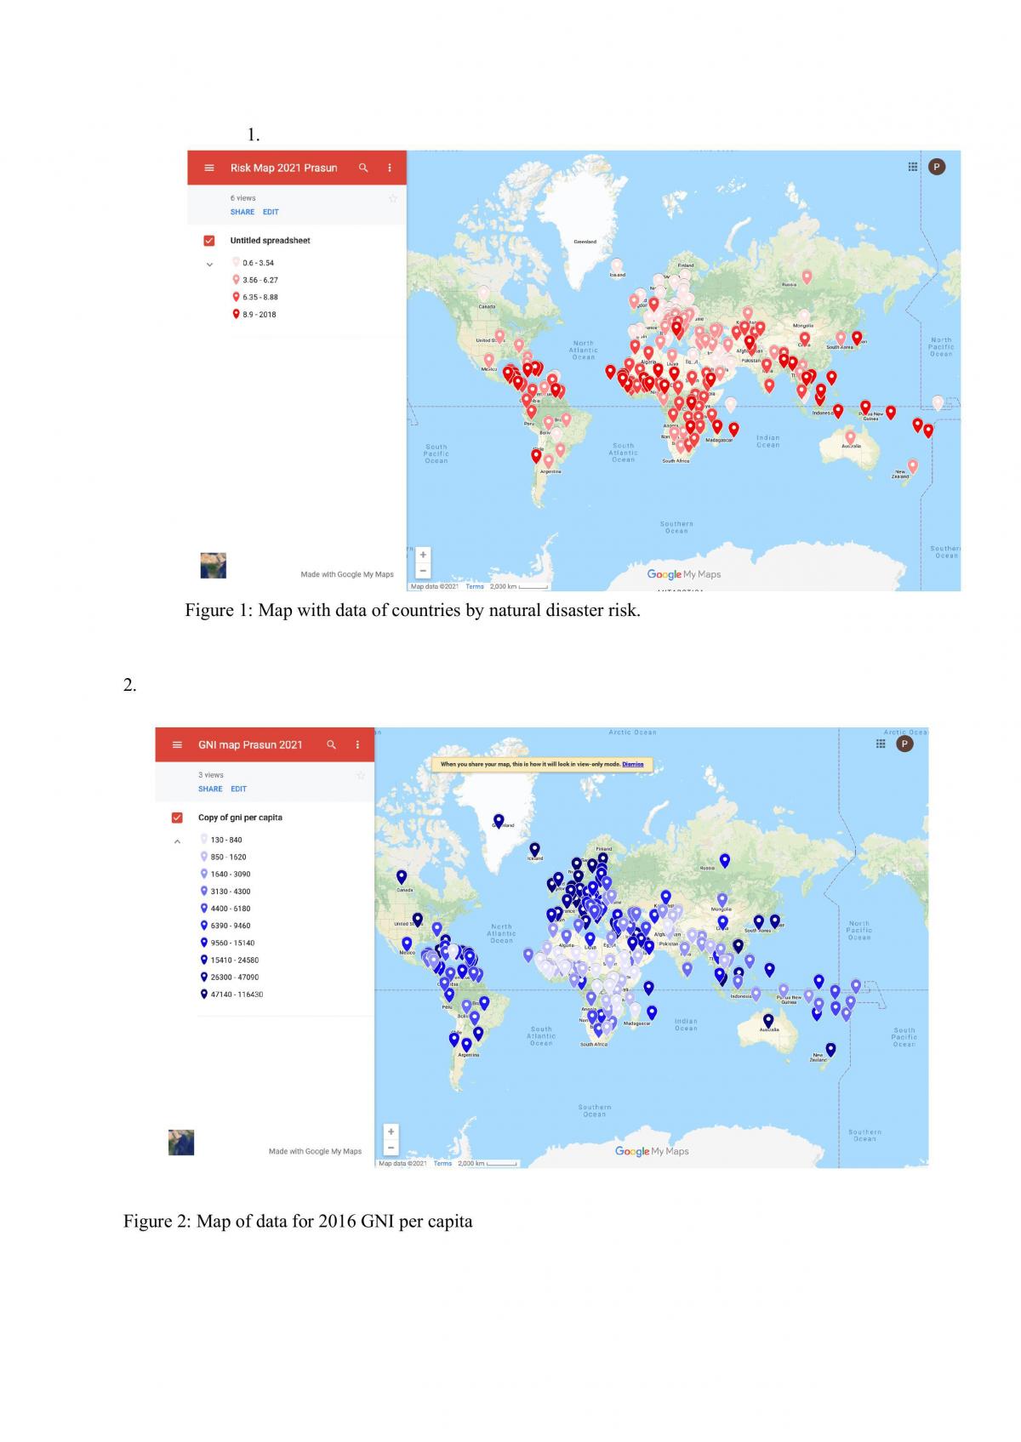Zoom in on the Risk Map

point(423,555)
